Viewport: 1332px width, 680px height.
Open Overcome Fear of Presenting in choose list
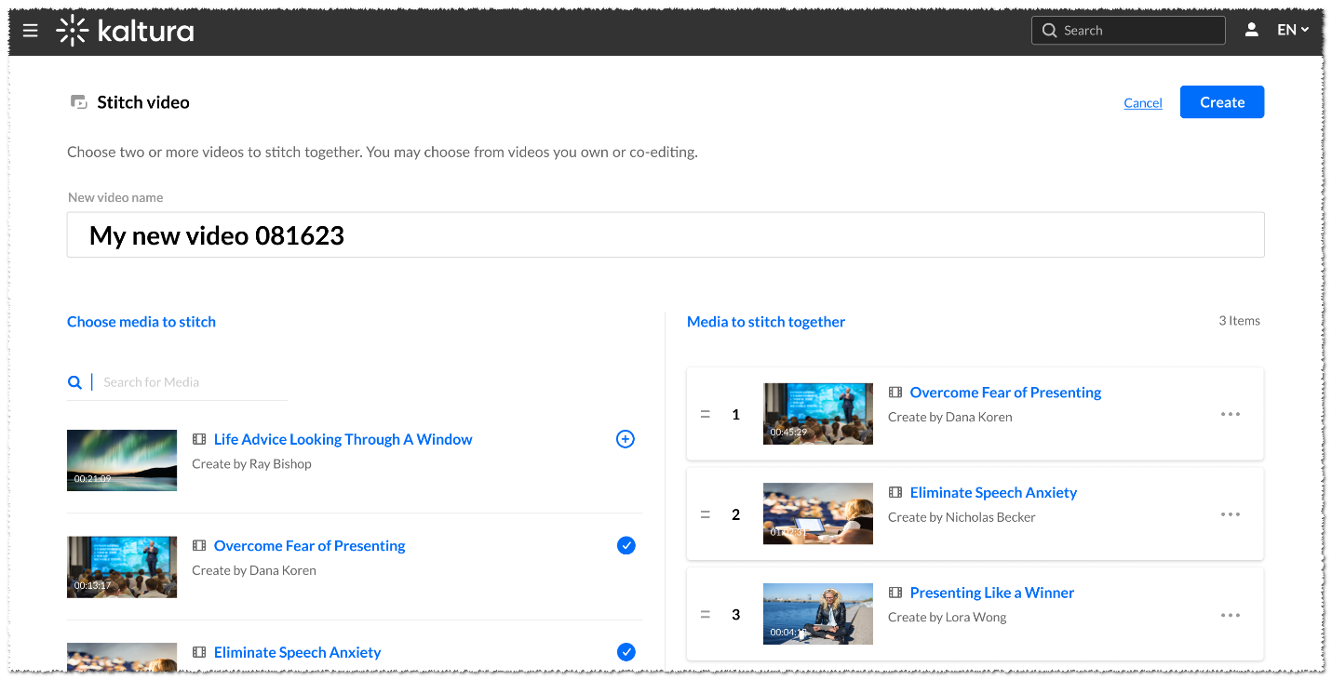tap(310, 546)
